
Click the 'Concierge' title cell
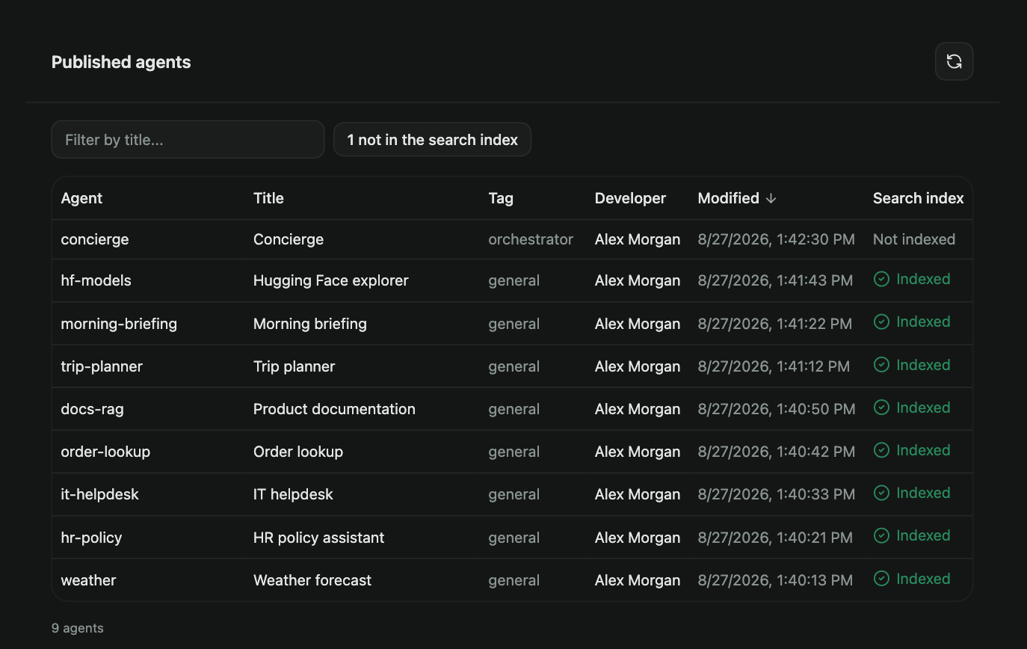[289, 239]
